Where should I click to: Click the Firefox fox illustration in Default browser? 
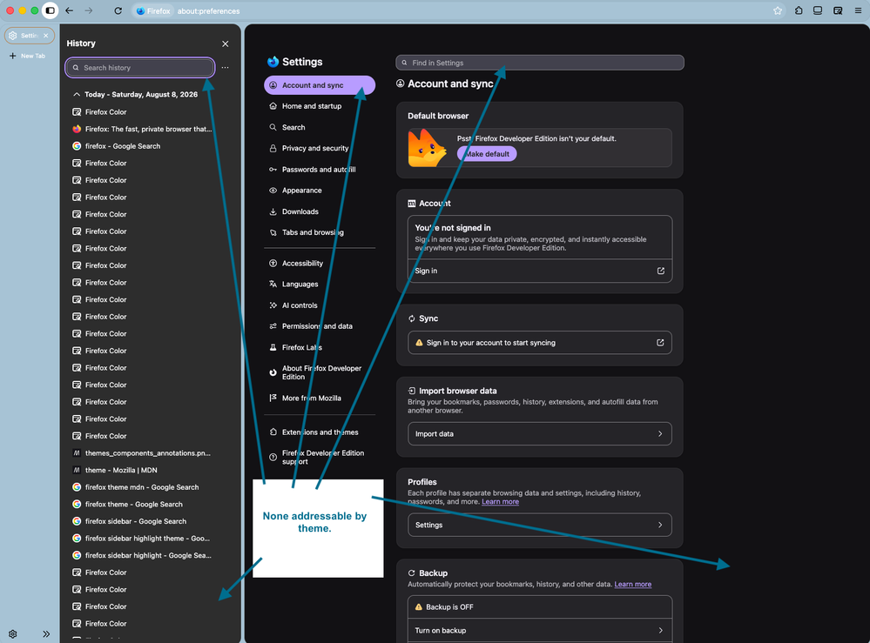pos(426,147)
